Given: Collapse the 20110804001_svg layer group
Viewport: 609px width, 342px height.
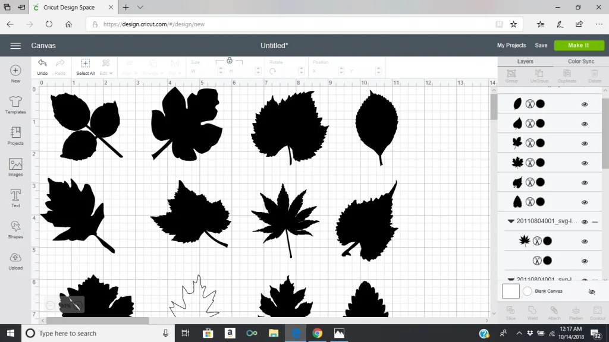Looking at the screenshot, I should pyautogui.click(x=511, y=221).
